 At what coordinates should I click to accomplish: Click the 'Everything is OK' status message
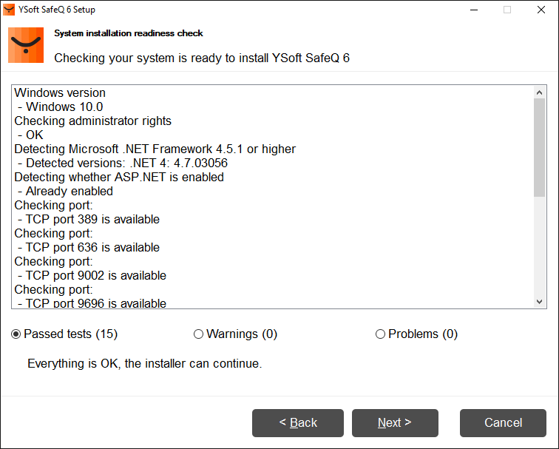[x=144, y=364]
